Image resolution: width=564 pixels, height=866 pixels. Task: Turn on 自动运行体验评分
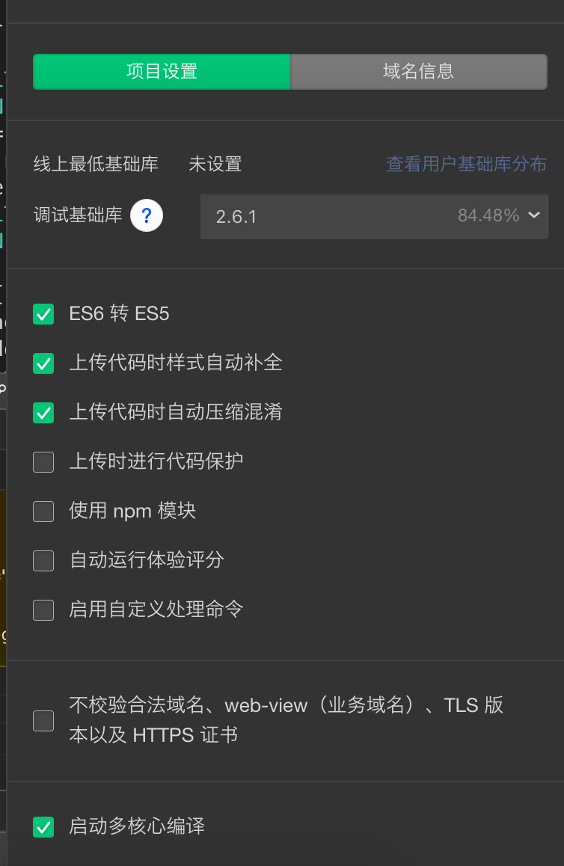pos(43,561)
